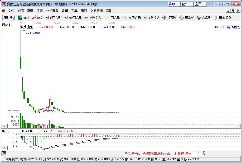
Task: Switch to the K线 candlestick chart
Action: (x=37, y=18)
